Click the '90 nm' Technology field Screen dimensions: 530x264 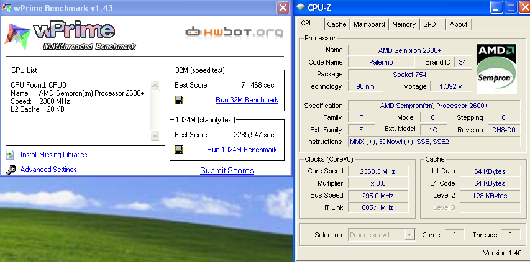(365, 86)
